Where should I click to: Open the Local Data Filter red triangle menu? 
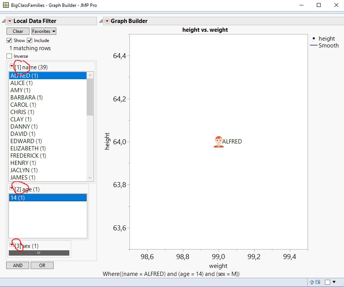tap(9, 21)
